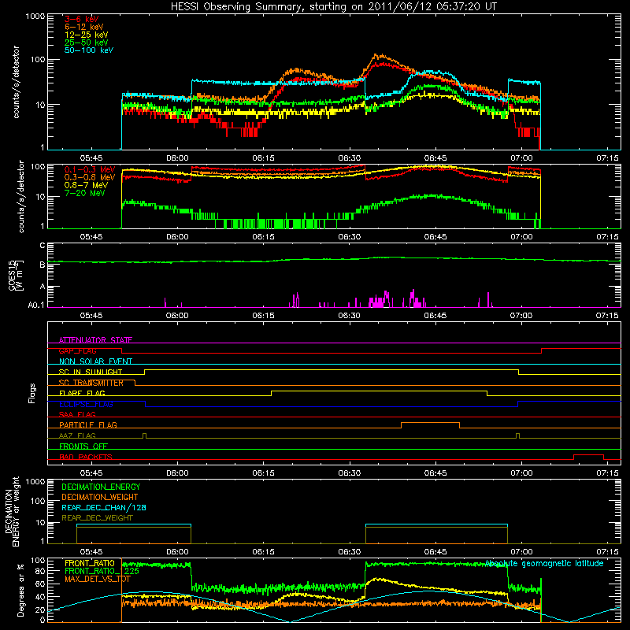630x630 pixels.
Task: Click the HESSI Observing Summary title
Action: pyautogui.click(x=334, y=6)
